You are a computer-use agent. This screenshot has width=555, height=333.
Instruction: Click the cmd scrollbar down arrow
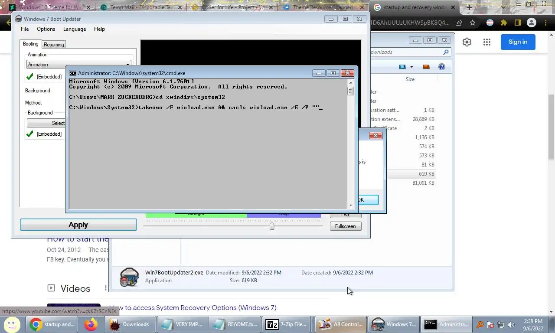(x=350, y=206)
